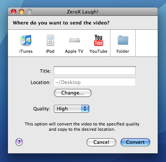The image size is (166, 162).
Task: Close the ZeroX Laugh! window
Action: pyautogui.click(x=14, y=12)
